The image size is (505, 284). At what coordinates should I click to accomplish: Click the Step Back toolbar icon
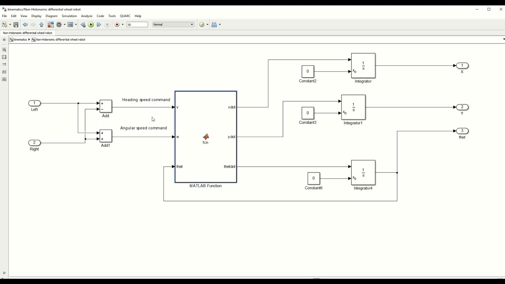(x=83, y=24)
